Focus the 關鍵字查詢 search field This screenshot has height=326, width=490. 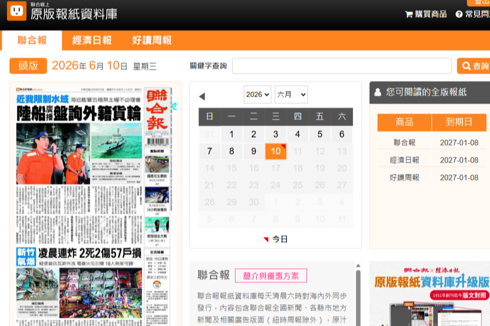tap(342, 66)
